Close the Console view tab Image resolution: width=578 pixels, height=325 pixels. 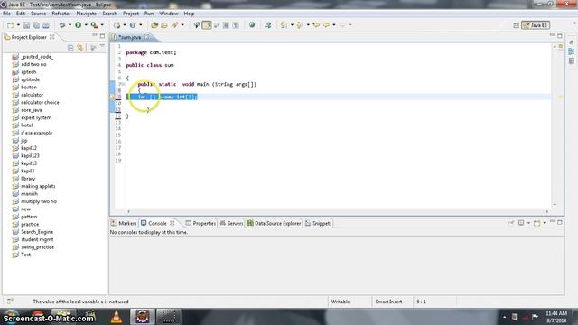172,223
